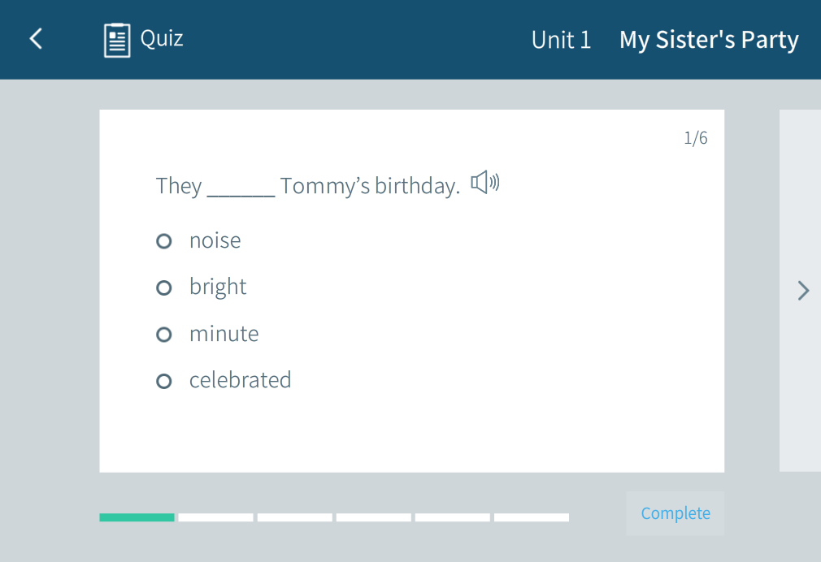821x562 pixels.
Task: Go back using the left arrow icon
Action: coord(36,39)
